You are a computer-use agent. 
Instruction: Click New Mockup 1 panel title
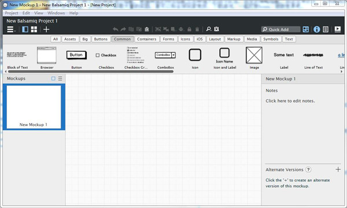(280, 79)
